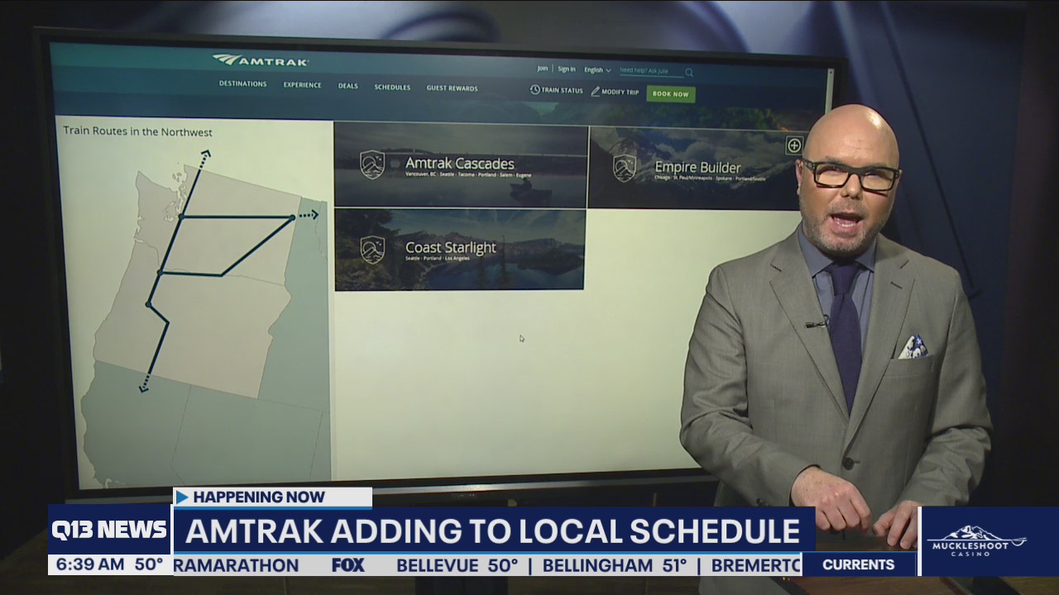1059x595 pixels.
Task: Expand the Destinations menu
Action: click(x=243, y=83)
